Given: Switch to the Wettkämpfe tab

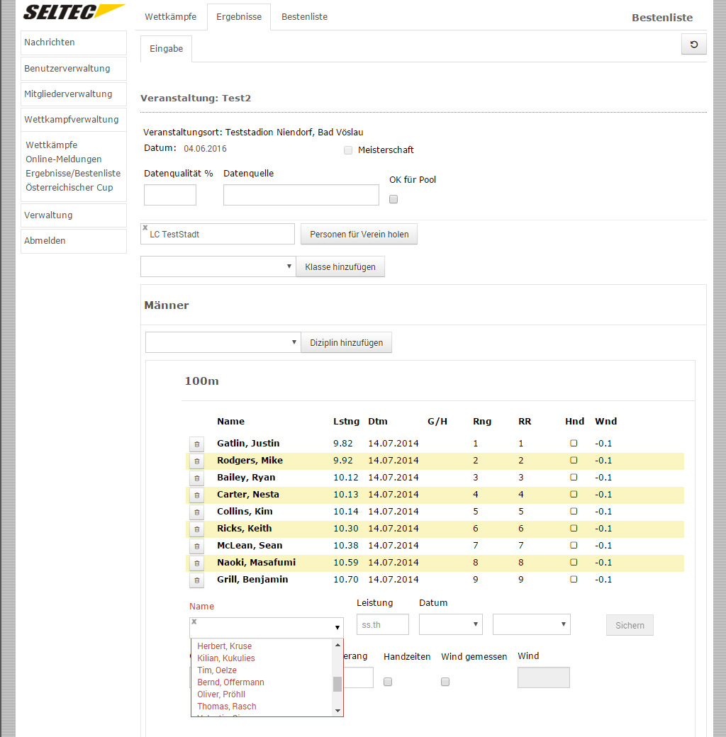Looking at the screenshot, I should (171, 16).
